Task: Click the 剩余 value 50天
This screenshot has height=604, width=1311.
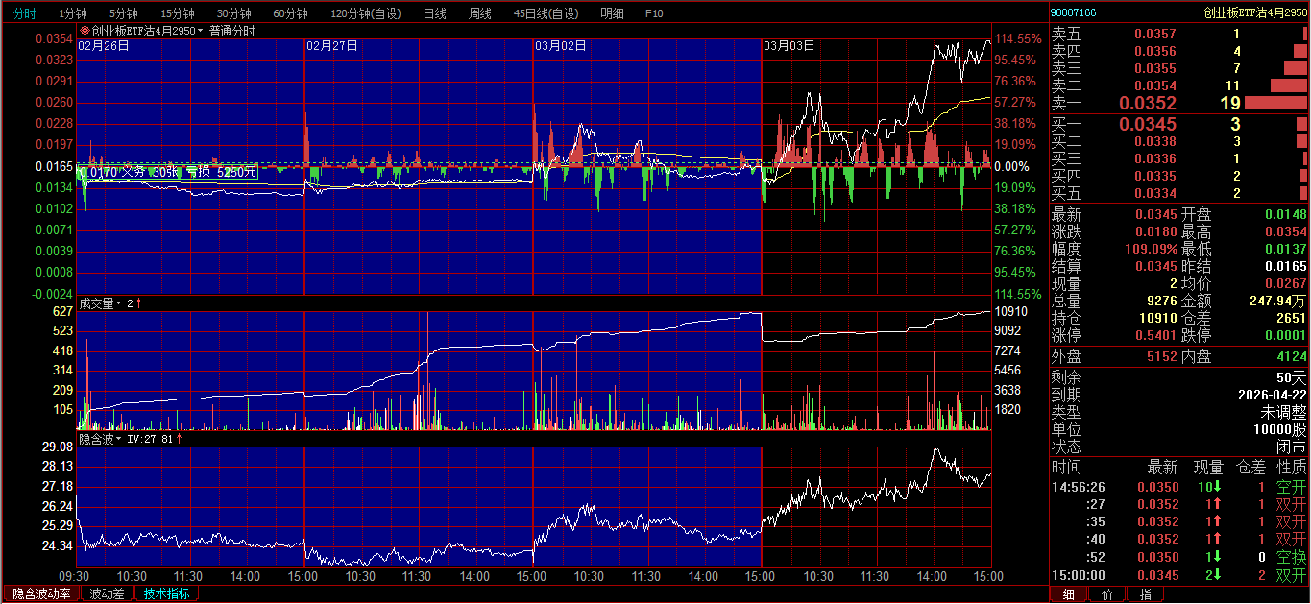Action: (x=1292, y=377)
